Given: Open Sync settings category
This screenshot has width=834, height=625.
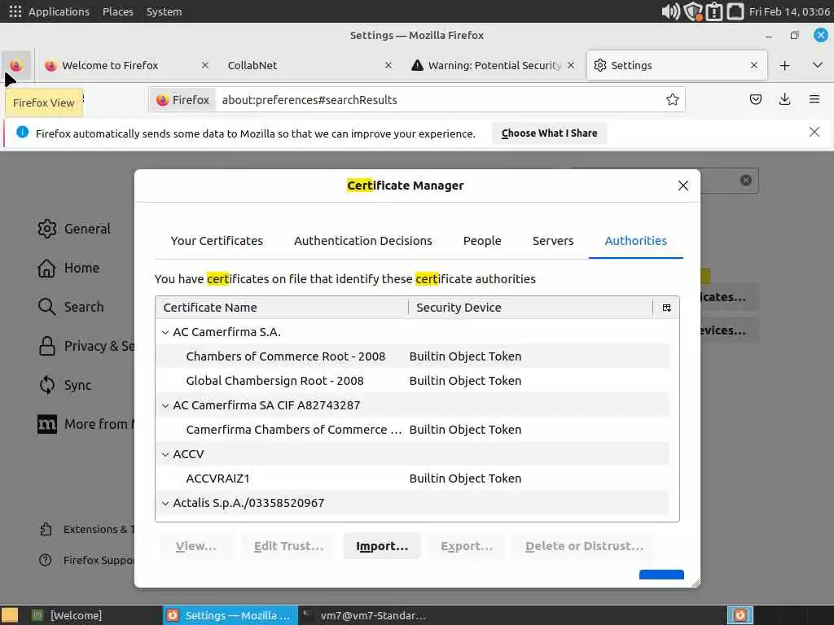Looking at the screenshot, I should click(64, 385).
